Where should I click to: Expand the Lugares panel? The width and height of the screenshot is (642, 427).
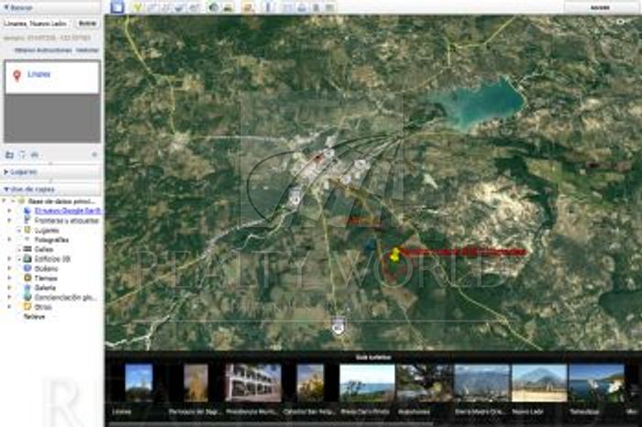(7, 171)
